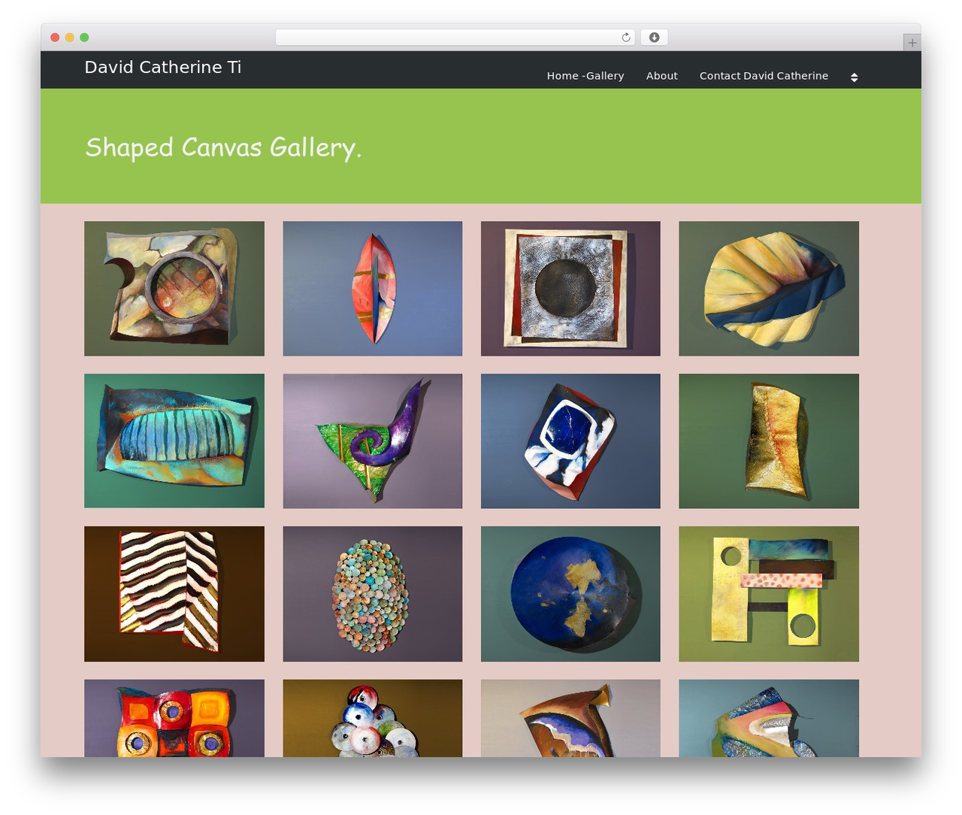
Task: Click the browser reload icon
Action: click(626, 38)
